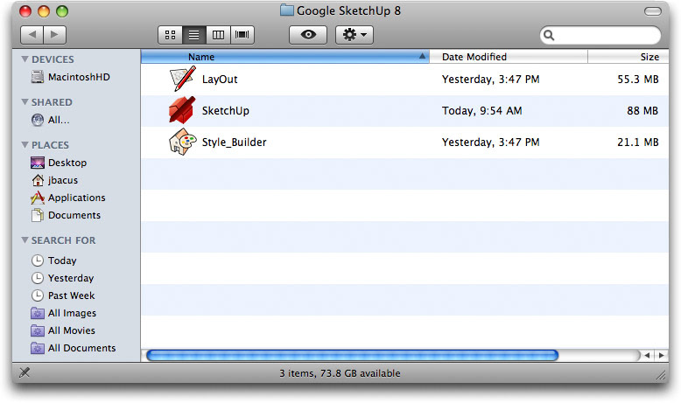The width and height of the screenshot is (681, 403).
Task: Select the jbacus home icon
Action: 38,180
